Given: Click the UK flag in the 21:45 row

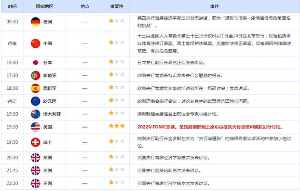Looking at the screenshot, I should (x=36, y=170).
